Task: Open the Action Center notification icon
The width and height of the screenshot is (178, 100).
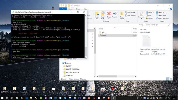Action: coord(174,98)
